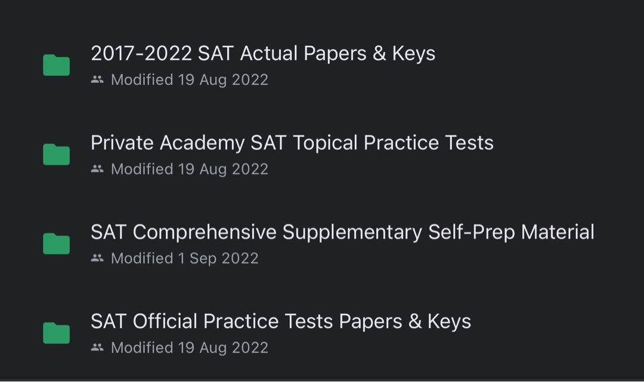
Task: Click the shared-members icon under 2017-2022 SAT Actual Papers
Action: click(x=97, y=79)
